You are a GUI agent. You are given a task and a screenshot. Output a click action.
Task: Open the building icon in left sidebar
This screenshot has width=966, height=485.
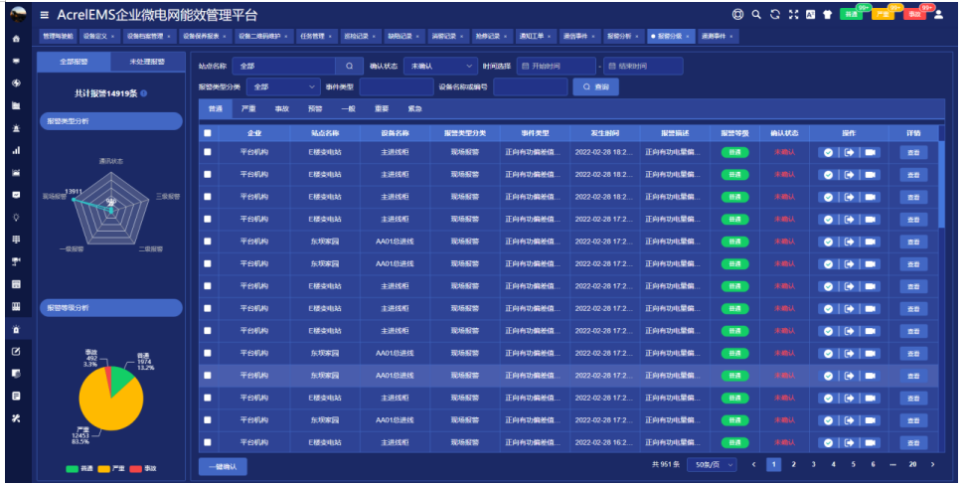coord(16,105)
